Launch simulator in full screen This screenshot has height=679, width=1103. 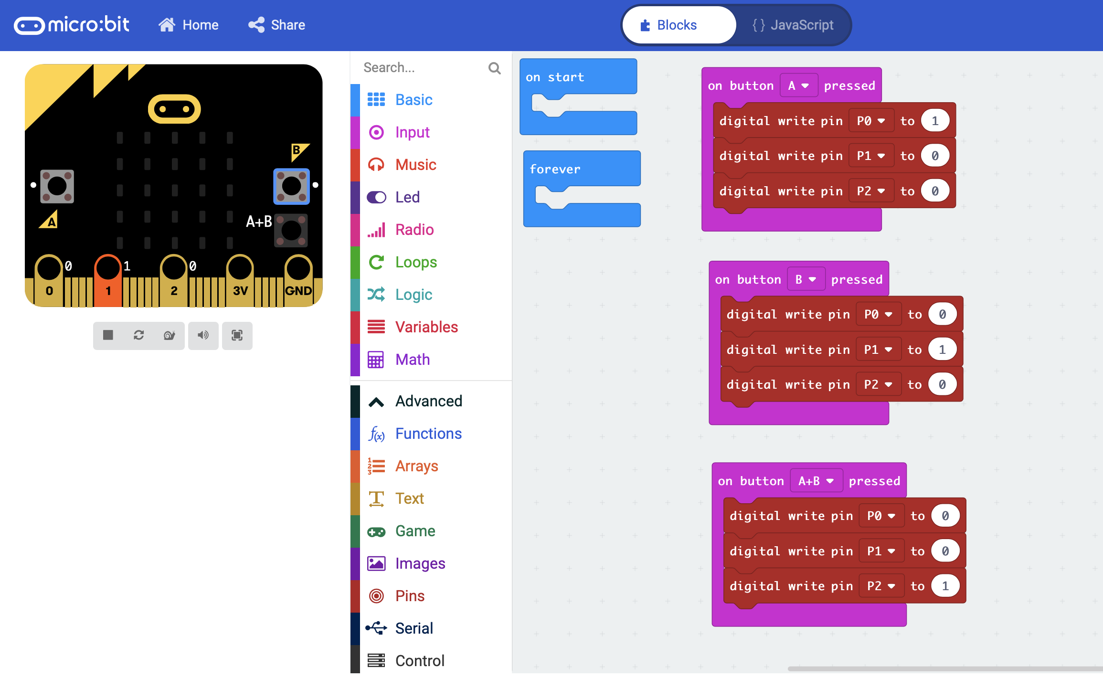click(237, 335)
